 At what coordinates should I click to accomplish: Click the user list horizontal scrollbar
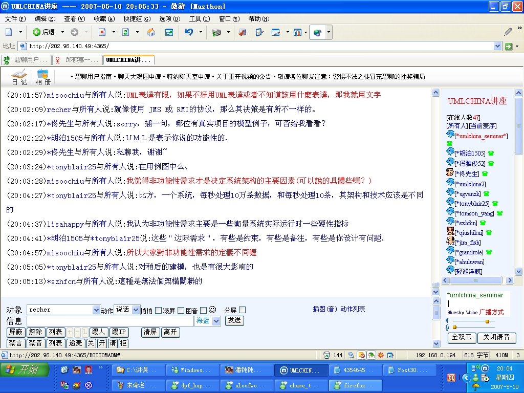pyautogui.click(x=477, y=280)
